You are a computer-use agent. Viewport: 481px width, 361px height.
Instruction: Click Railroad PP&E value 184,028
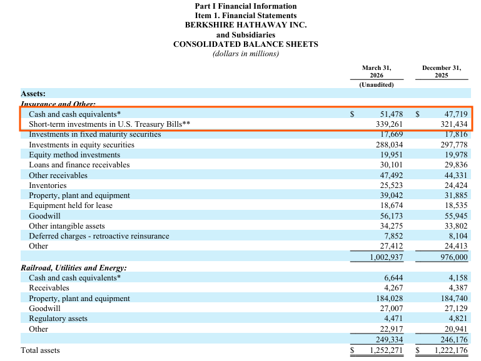pos(389,298)
